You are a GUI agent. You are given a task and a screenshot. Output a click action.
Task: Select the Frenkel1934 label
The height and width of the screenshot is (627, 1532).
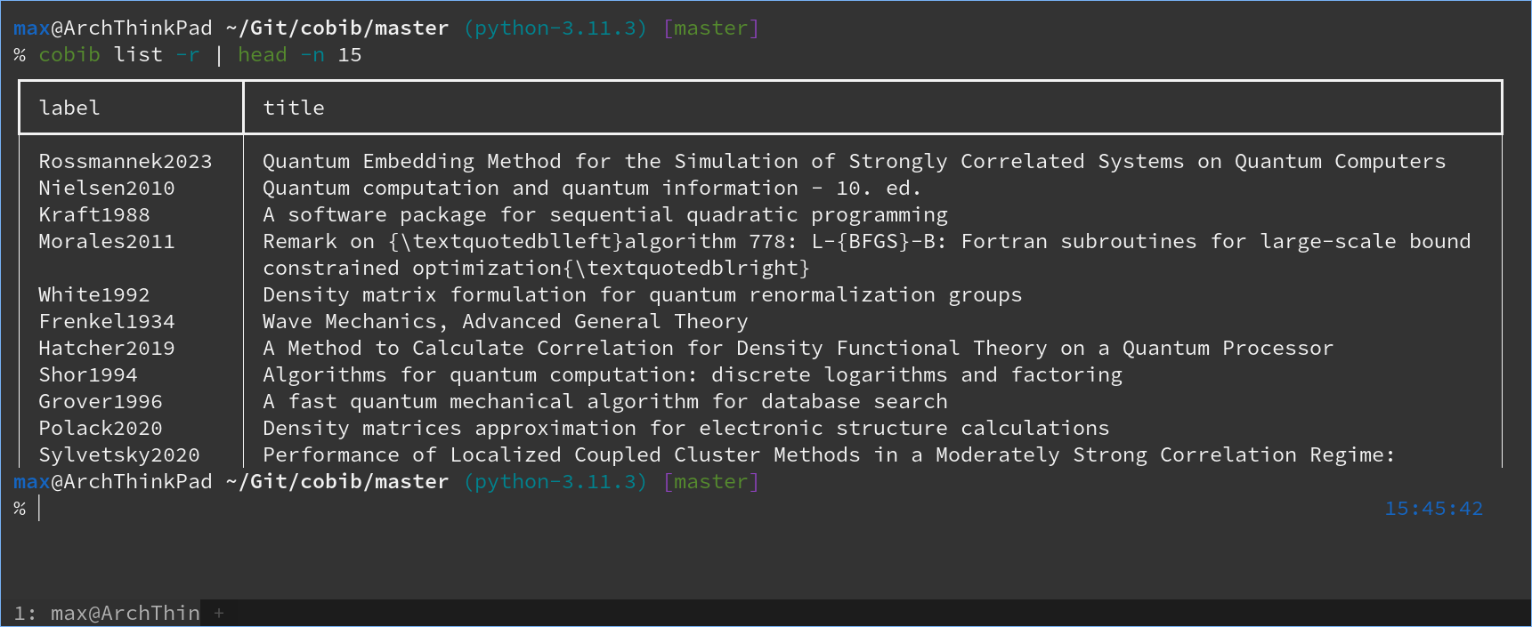(x=107, y=321)
